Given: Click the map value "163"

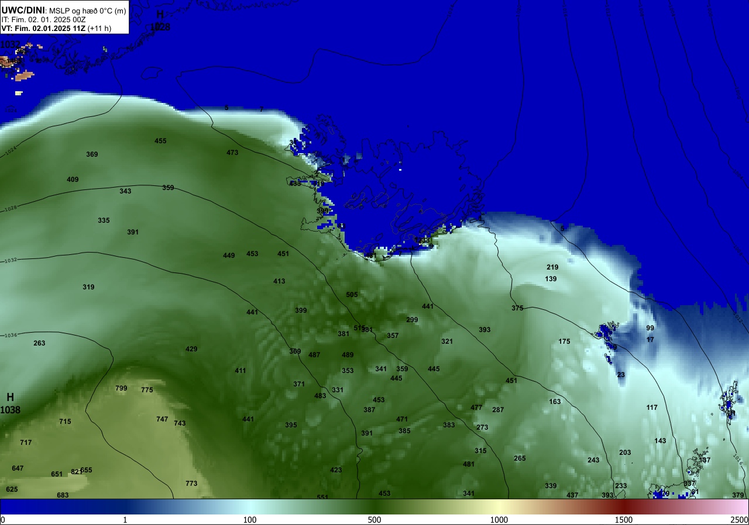Looking at the screenshot, I should [x=555, y=402].
